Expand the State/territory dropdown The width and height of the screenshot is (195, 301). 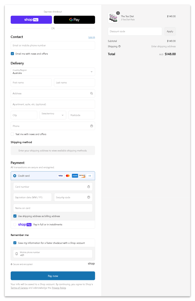[53, 115]
